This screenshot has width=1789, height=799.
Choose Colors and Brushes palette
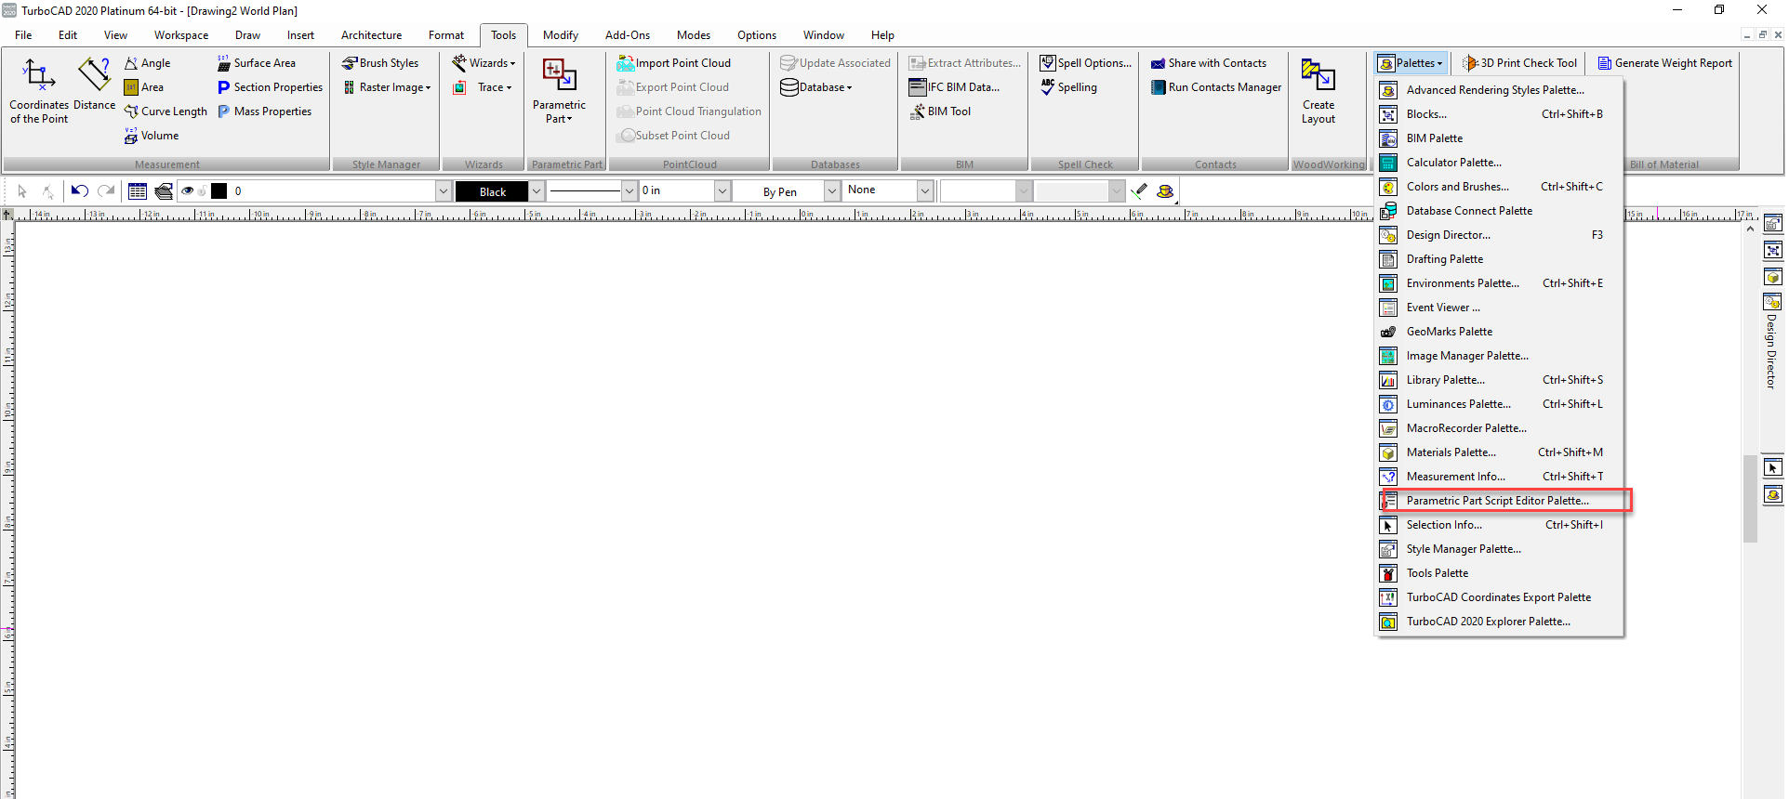(1500, 187)
